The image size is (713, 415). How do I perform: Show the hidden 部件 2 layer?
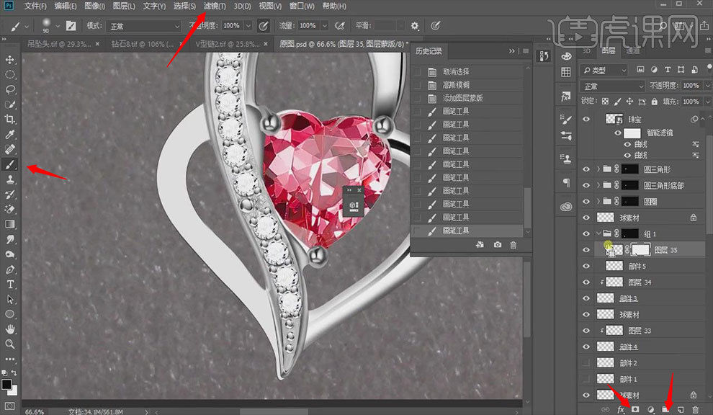coord(586,363)
